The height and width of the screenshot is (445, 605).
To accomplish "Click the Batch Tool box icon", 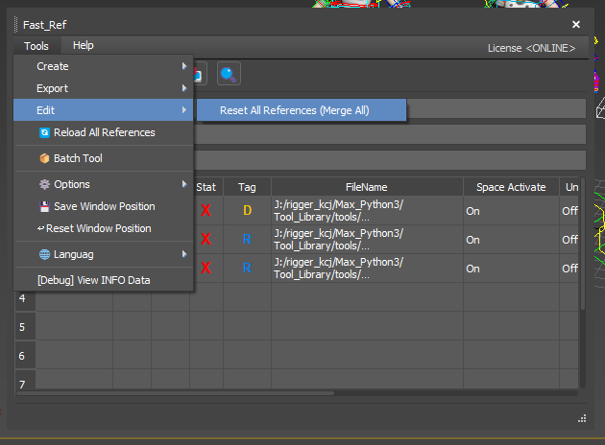I will click(44, 158).
